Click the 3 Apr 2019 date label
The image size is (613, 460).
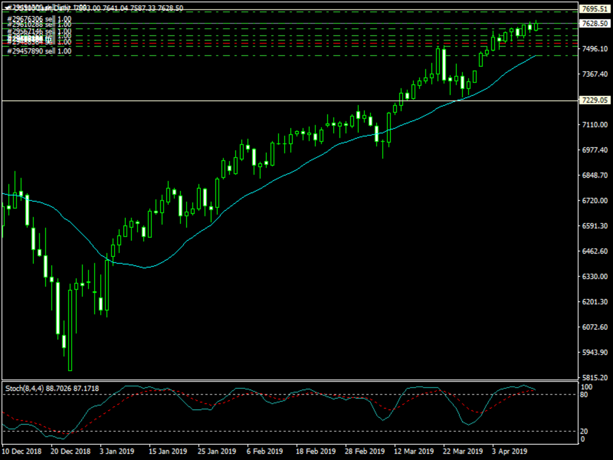[x=510, y=451]
